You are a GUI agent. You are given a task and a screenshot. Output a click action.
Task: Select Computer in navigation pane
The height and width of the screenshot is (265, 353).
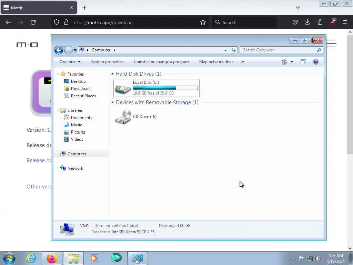tap(77, 154)
